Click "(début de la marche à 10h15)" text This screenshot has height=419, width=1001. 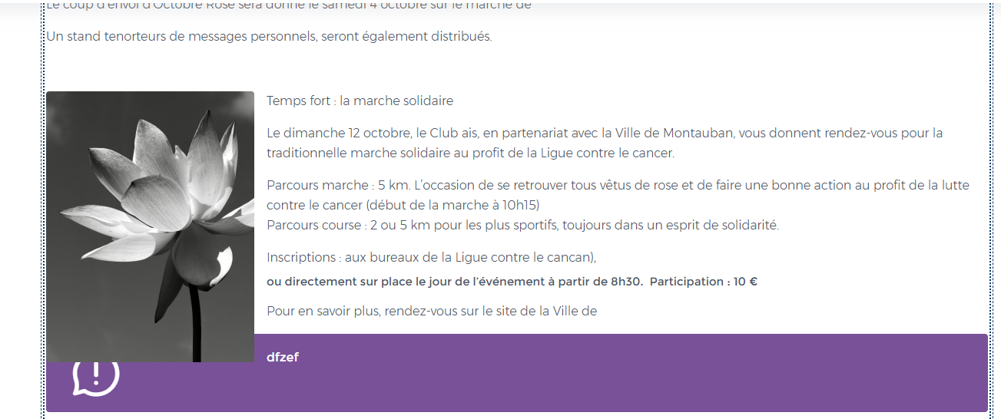coord(452,205)
